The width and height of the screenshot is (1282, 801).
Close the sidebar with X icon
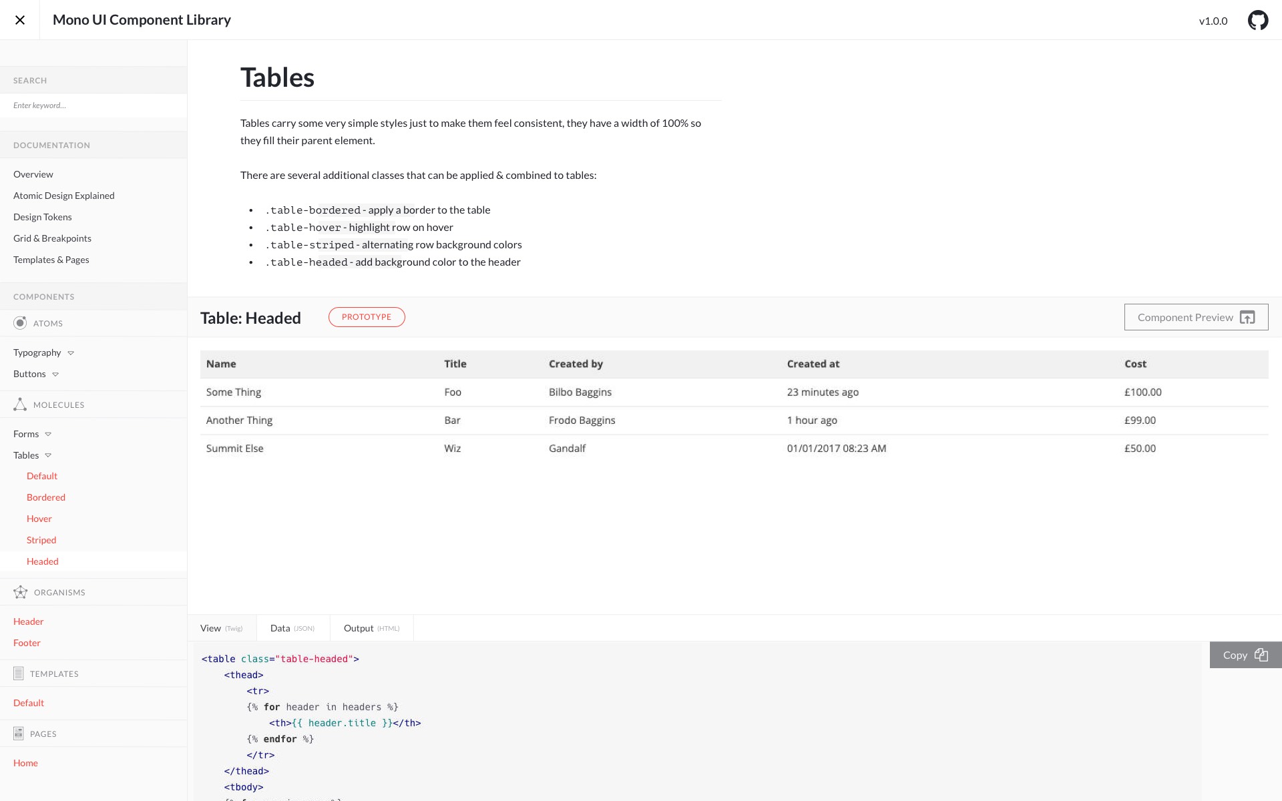tap(20, 20)
